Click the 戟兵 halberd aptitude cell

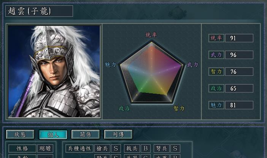(132, 148)
